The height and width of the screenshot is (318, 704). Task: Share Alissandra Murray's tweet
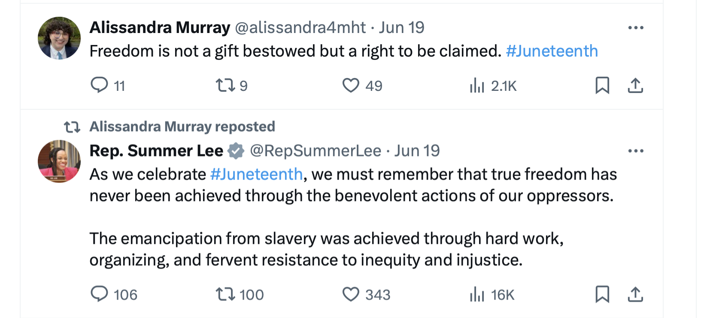[635, 85]
